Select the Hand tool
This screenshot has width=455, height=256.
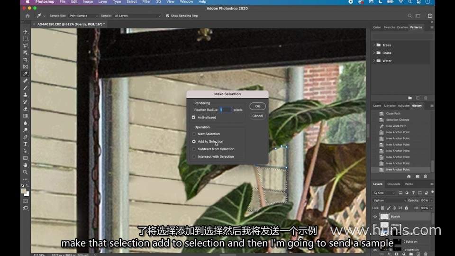26,165
